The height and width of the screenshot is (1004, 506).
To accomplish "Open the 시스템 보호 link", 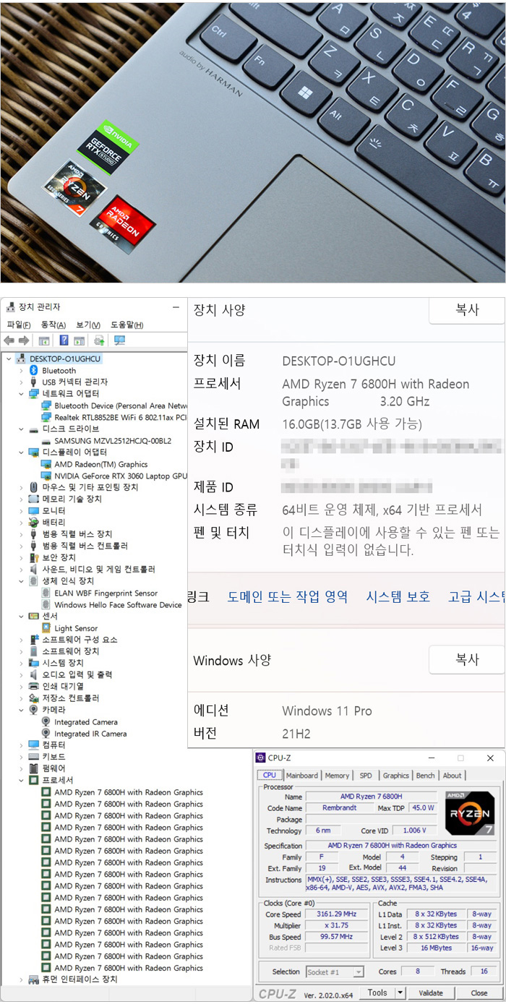I will (398, 596).
